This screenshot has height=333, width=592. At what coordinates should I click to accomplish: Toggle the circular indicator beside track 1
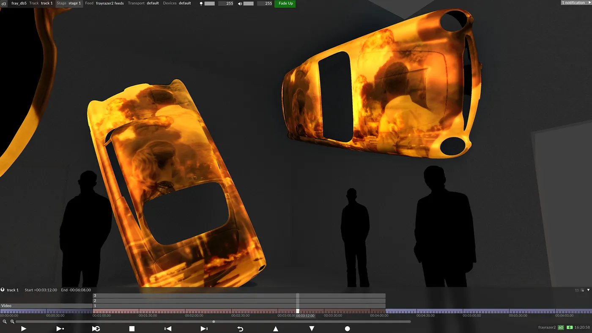click(3, 290)
